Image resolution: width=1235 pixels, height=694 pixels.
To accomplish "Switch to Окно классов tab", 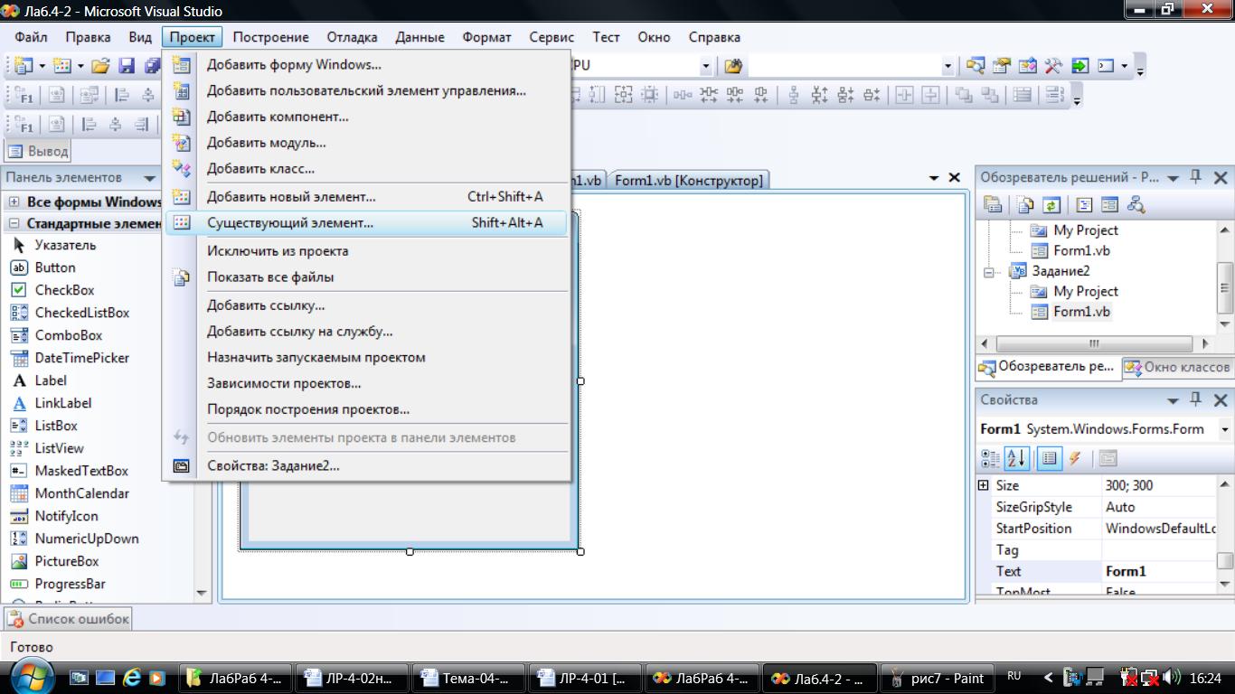I will [1177, 368].
